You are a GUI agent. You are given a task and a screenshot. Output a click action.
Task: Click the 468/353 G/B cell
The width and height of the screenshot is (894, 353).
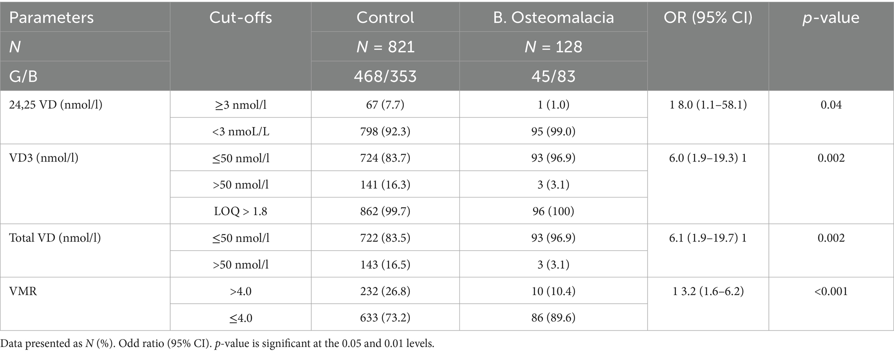(x=385, y=76)
